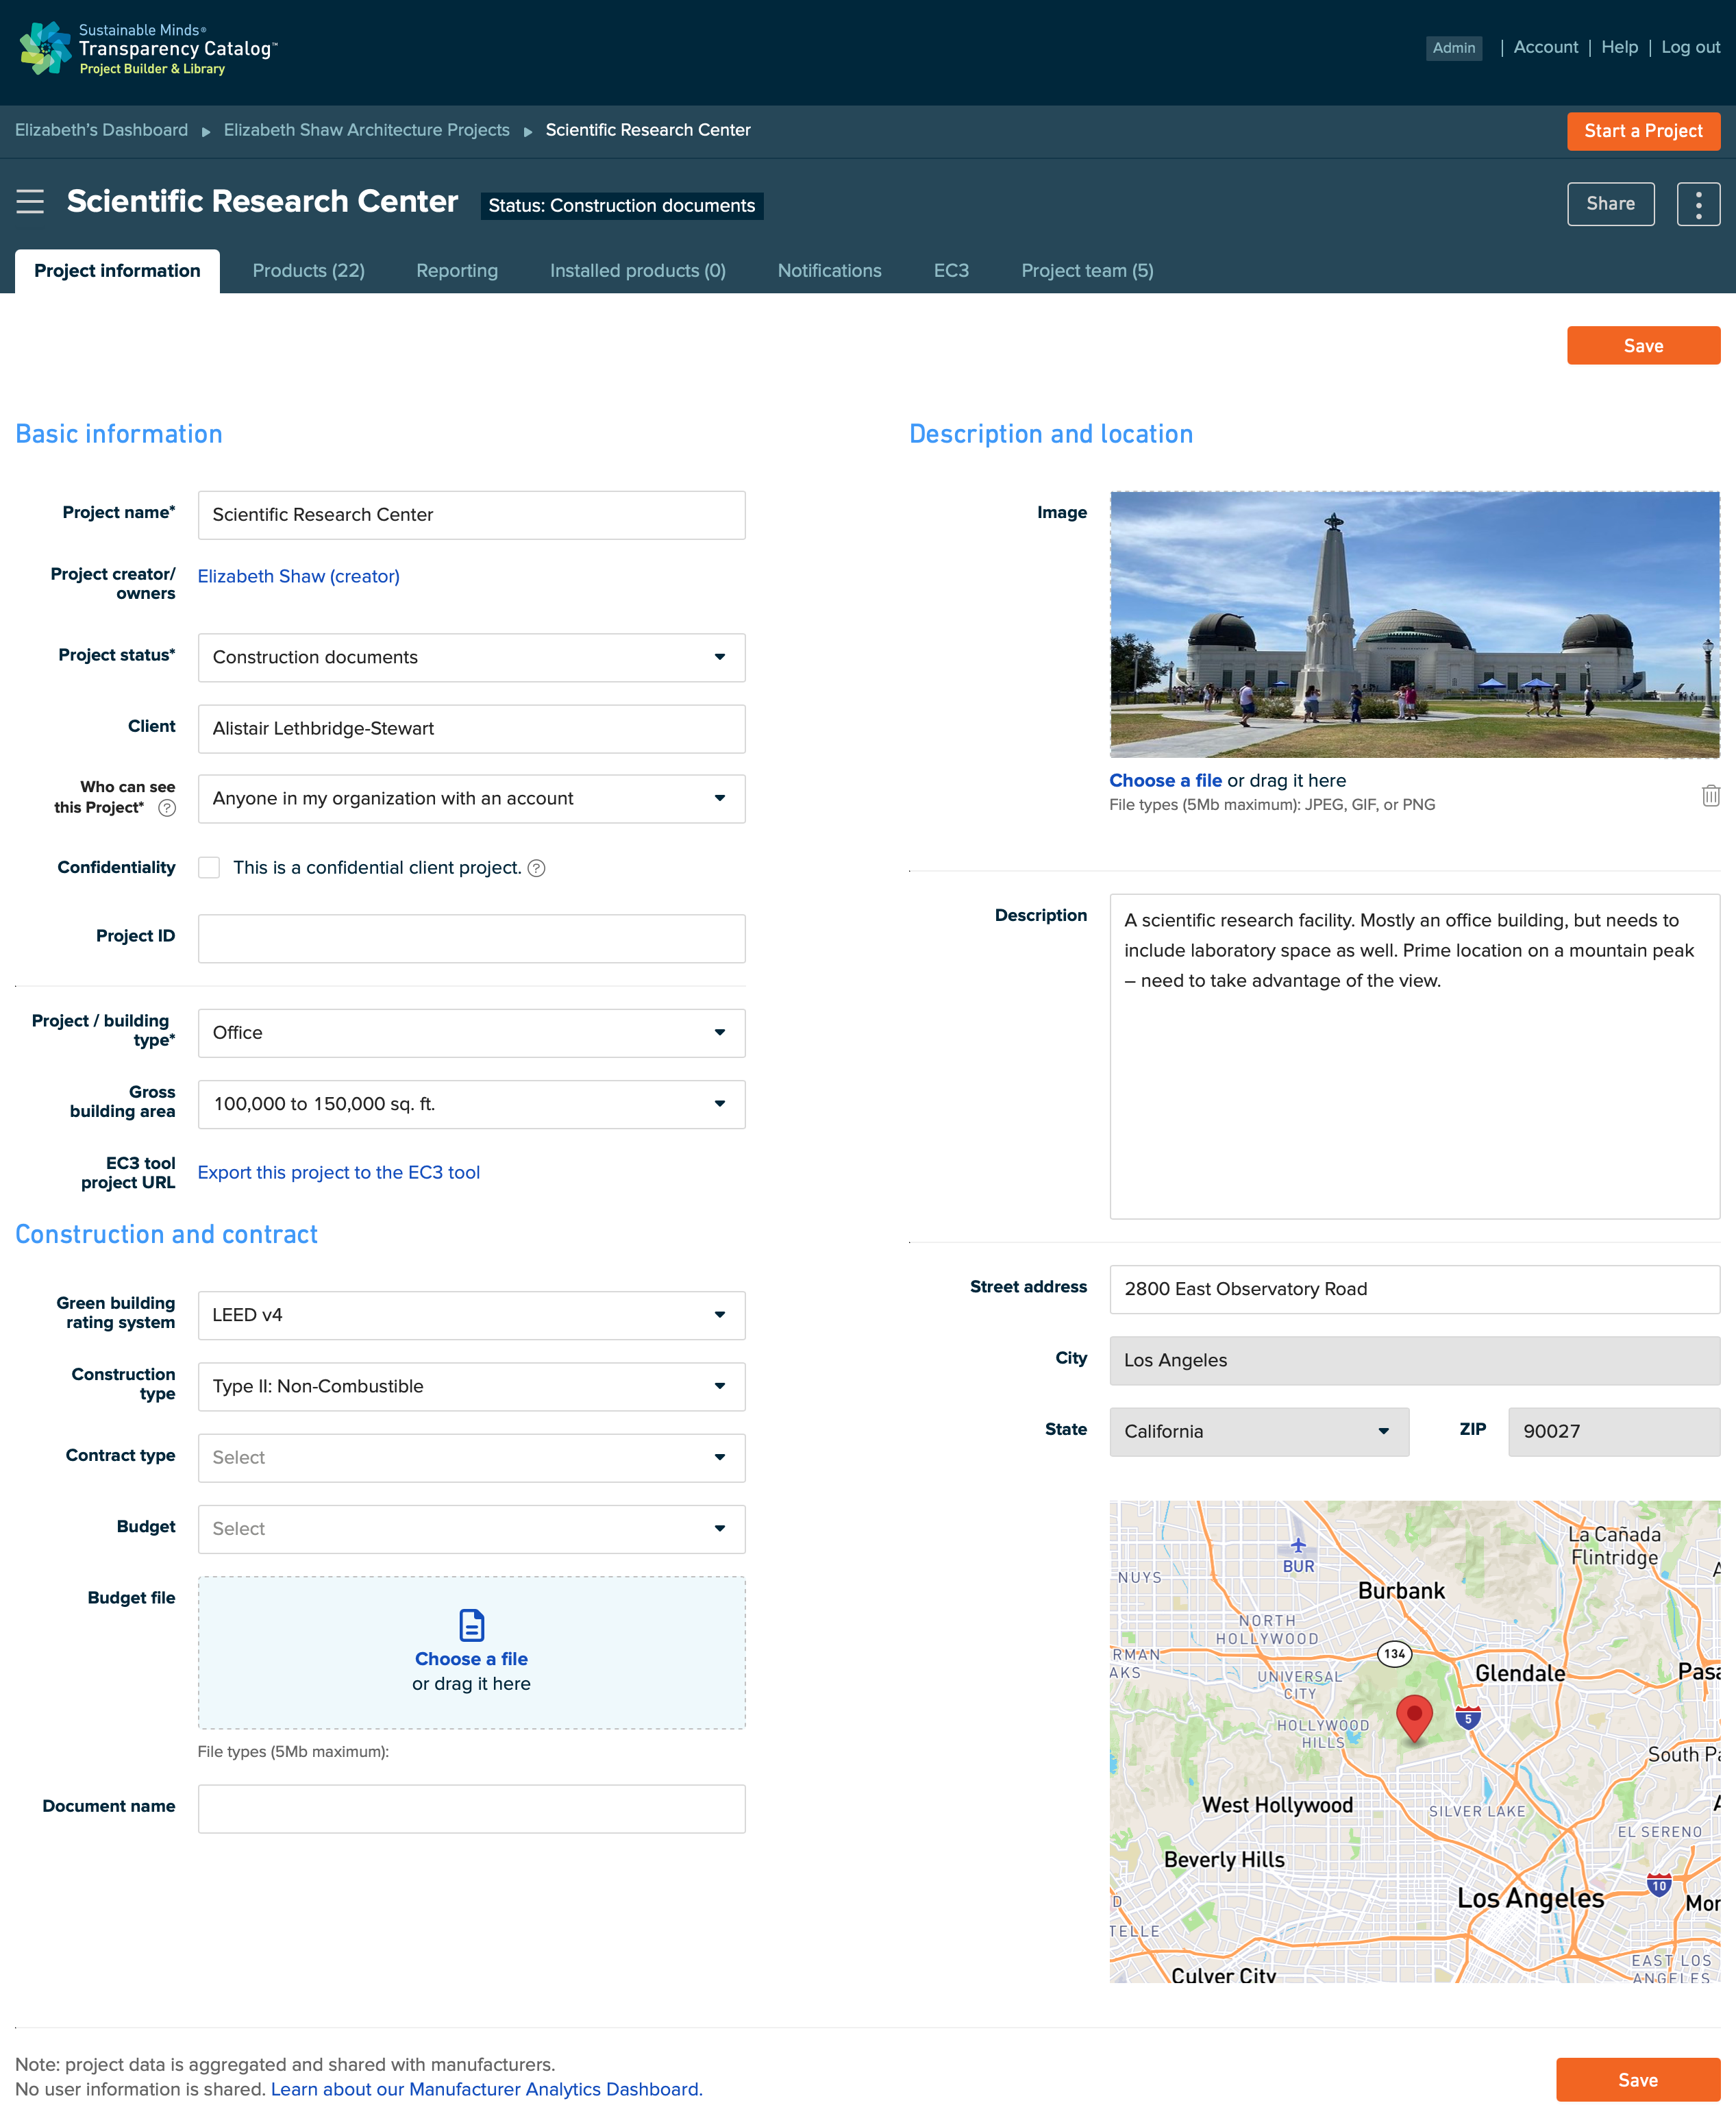1736x2127 pixels.
Task: Click the BUR airport icon on map
Action: [1298, 1546]
